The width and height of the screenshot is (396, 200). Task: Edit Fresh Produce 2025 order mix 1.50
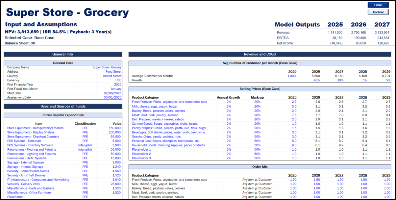pyautogui.click(x=293, y=180)
